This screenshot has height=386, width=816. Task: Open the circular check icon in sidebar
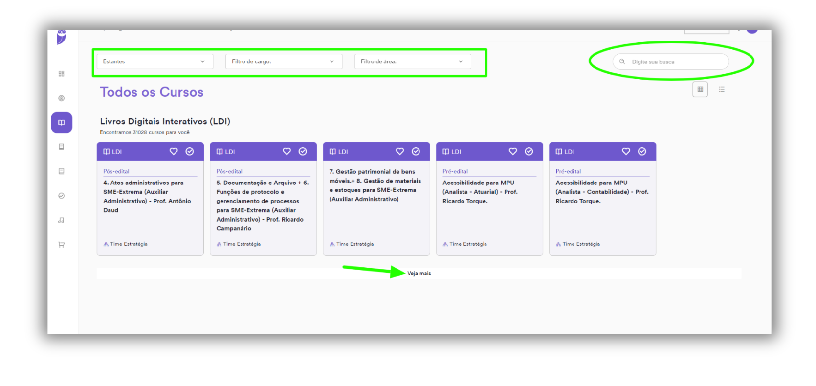[x=62, y=196]
